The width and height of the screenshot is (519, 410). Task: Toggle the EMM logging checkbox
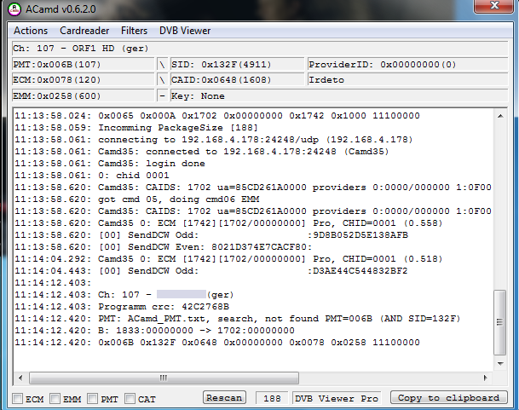(55, 398)
